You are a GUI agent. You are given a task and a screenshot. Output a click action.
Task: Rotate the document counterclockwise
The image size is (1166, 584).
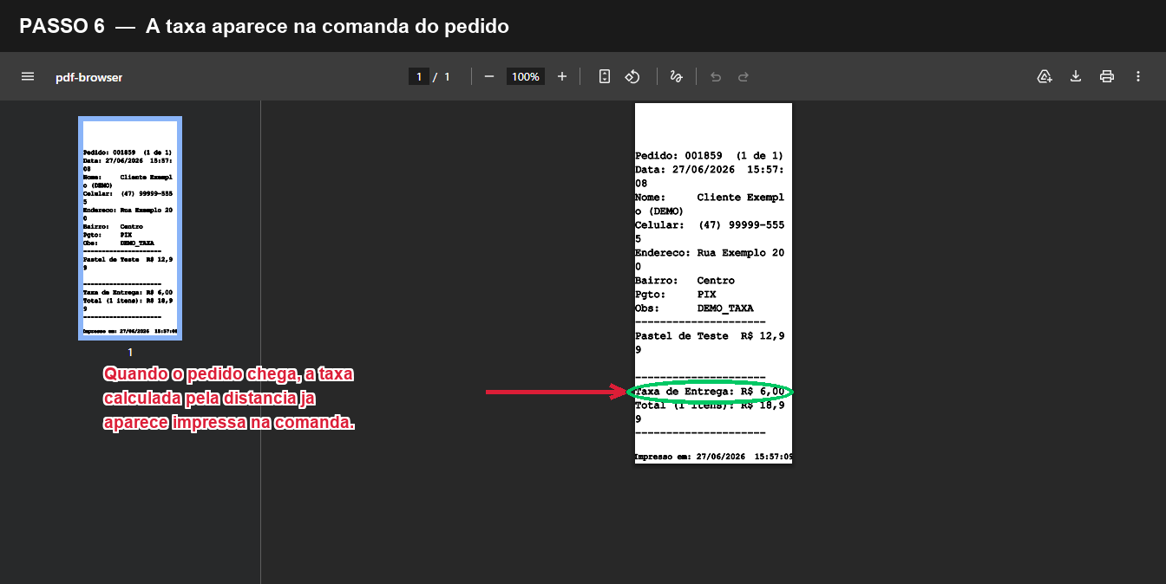tap(632, 76)
